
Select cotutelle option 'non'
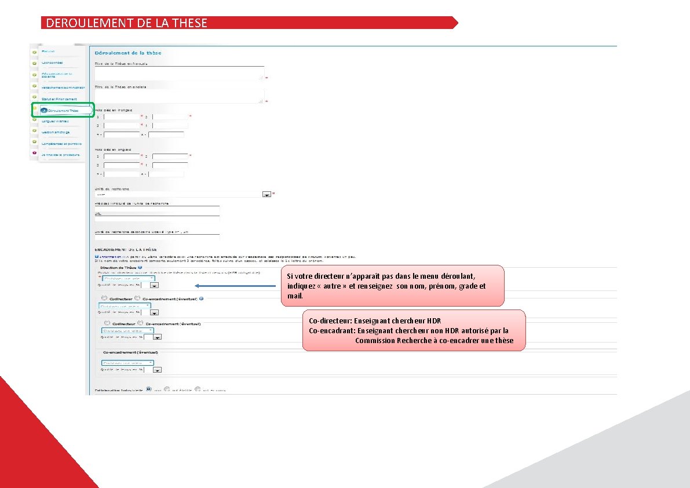click(149, 389)
